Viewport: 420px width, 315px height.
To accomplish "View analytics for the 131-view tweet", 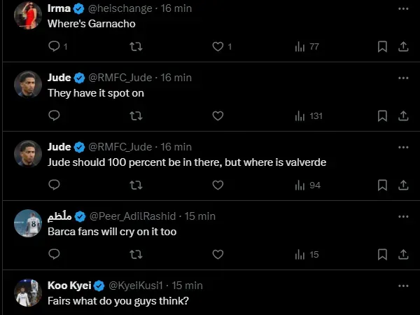I will tap(308, 115).
